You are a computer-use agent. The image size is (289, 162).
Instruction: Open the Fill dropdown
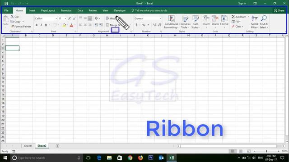(x=236, y=22)
